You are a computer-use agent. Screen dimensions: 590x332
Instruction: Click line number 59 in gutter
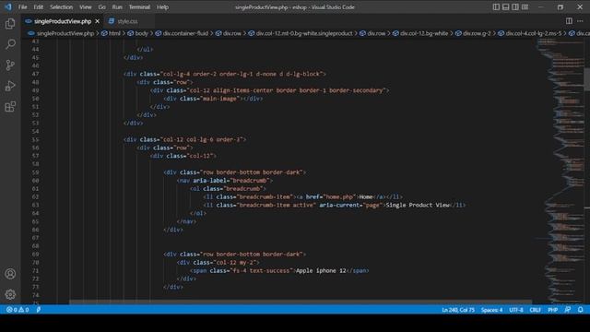coord(35,172)
